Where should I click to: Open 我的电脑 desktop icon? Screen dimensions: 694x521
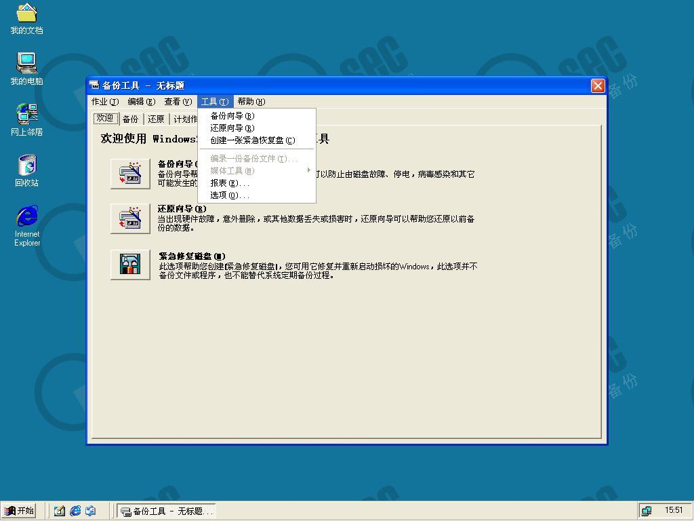tap(26, 69)
